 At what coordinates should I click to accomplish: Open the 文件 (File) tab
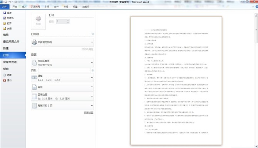click(5, 7)
